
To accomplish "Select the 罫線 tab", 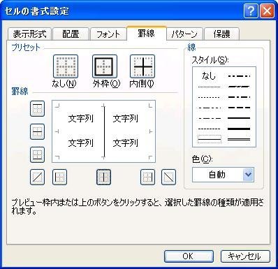I will point(147,34).
